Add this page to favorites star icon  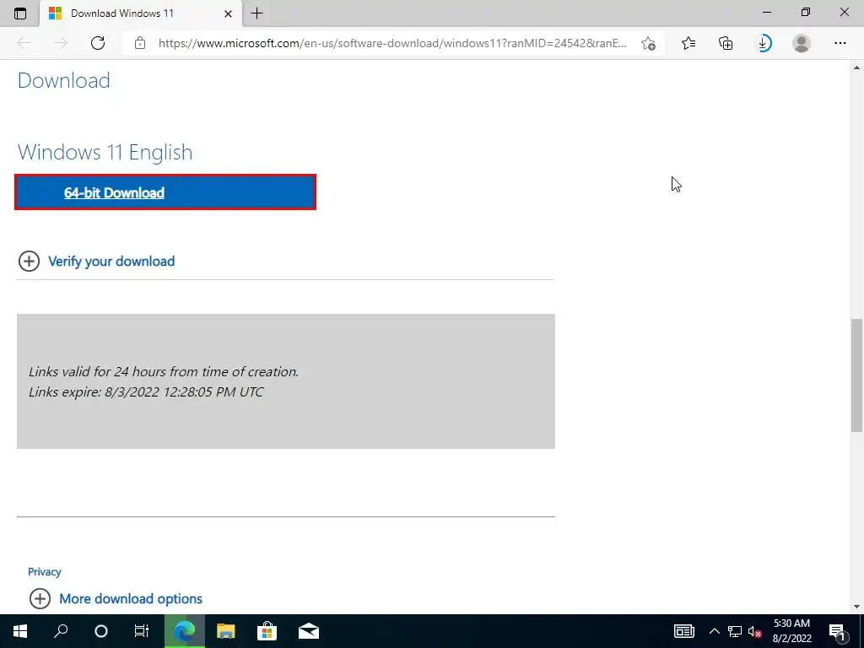tap(649, 43)
